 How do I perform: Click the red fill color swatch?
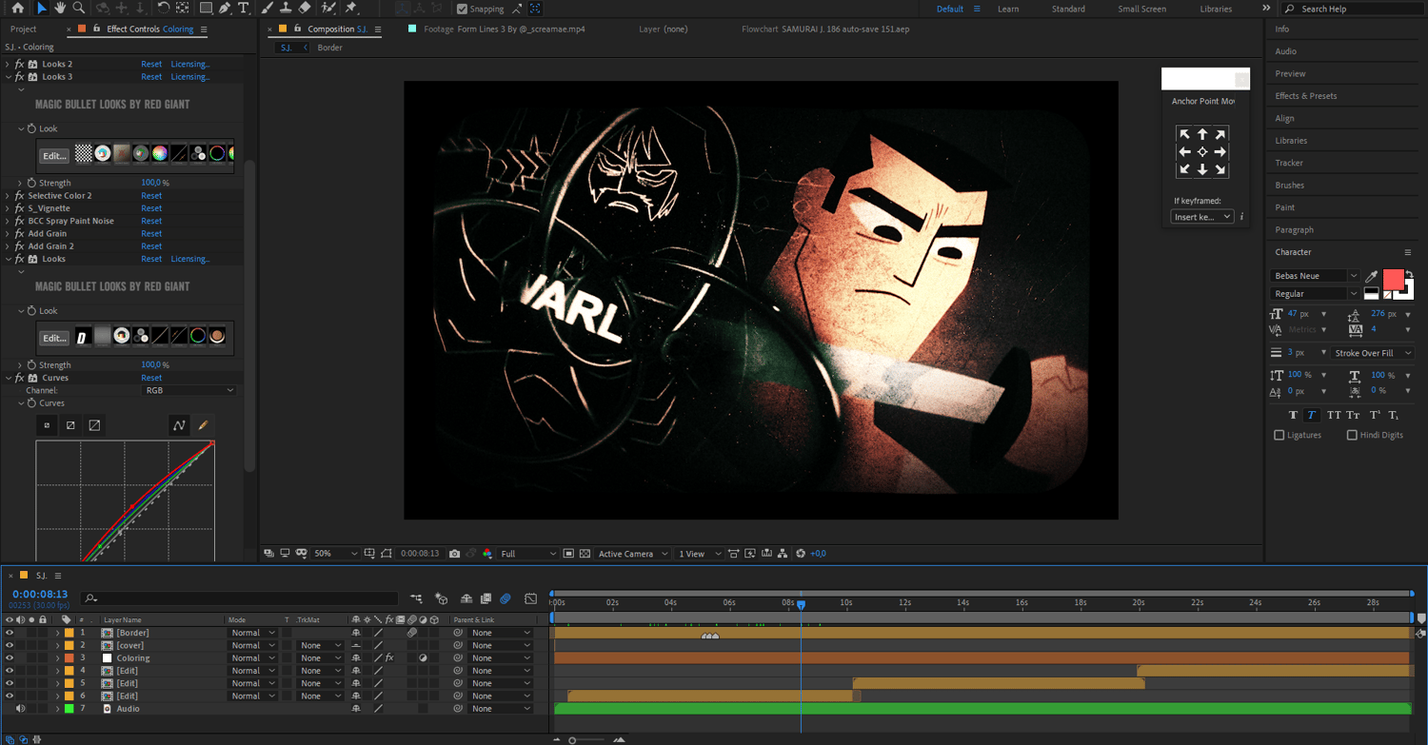(1393, 280)
